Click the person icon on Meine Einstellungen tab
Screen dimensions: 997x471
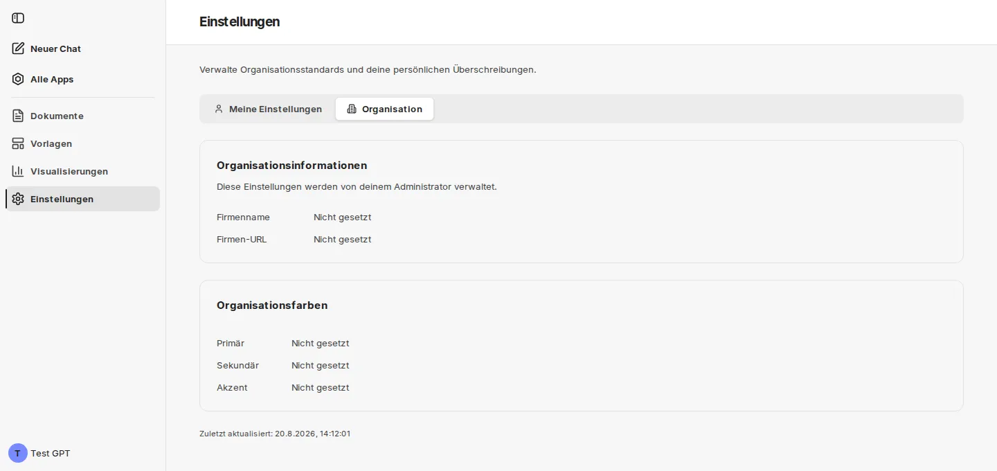tap(219, 109)
